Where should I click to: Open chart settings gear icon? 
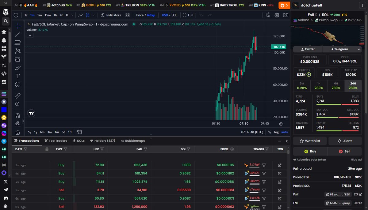point(277,15)
